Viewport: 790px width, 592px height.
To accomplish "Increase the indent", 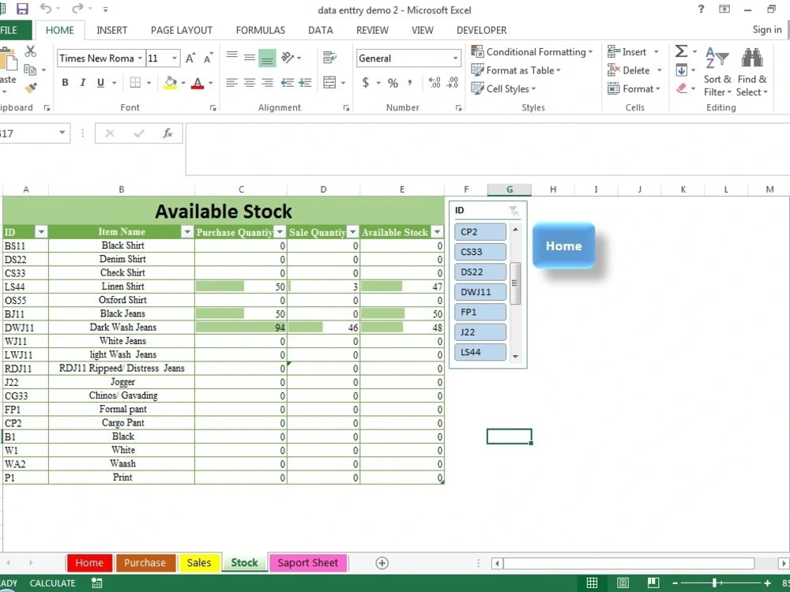I will click(305, 83).
